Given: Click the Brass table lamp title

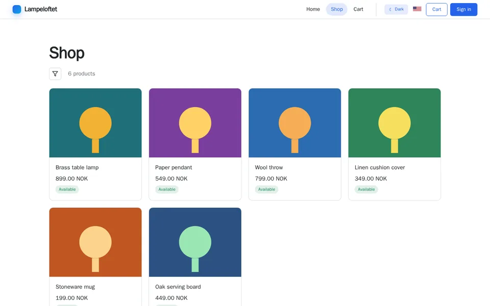Looking at the screenshot, I should point(77,167).
